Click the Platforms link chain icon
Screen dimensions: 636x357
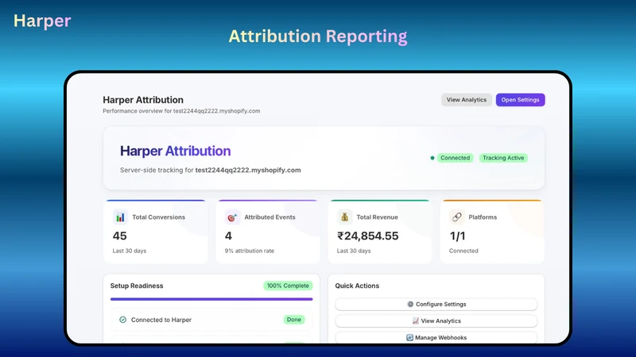pos(456,217)
